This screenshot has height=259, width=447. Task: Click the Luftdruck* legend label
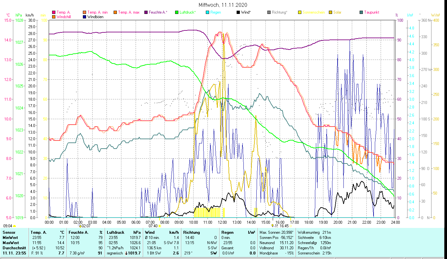pyautogui.click(x=188, y=12)
